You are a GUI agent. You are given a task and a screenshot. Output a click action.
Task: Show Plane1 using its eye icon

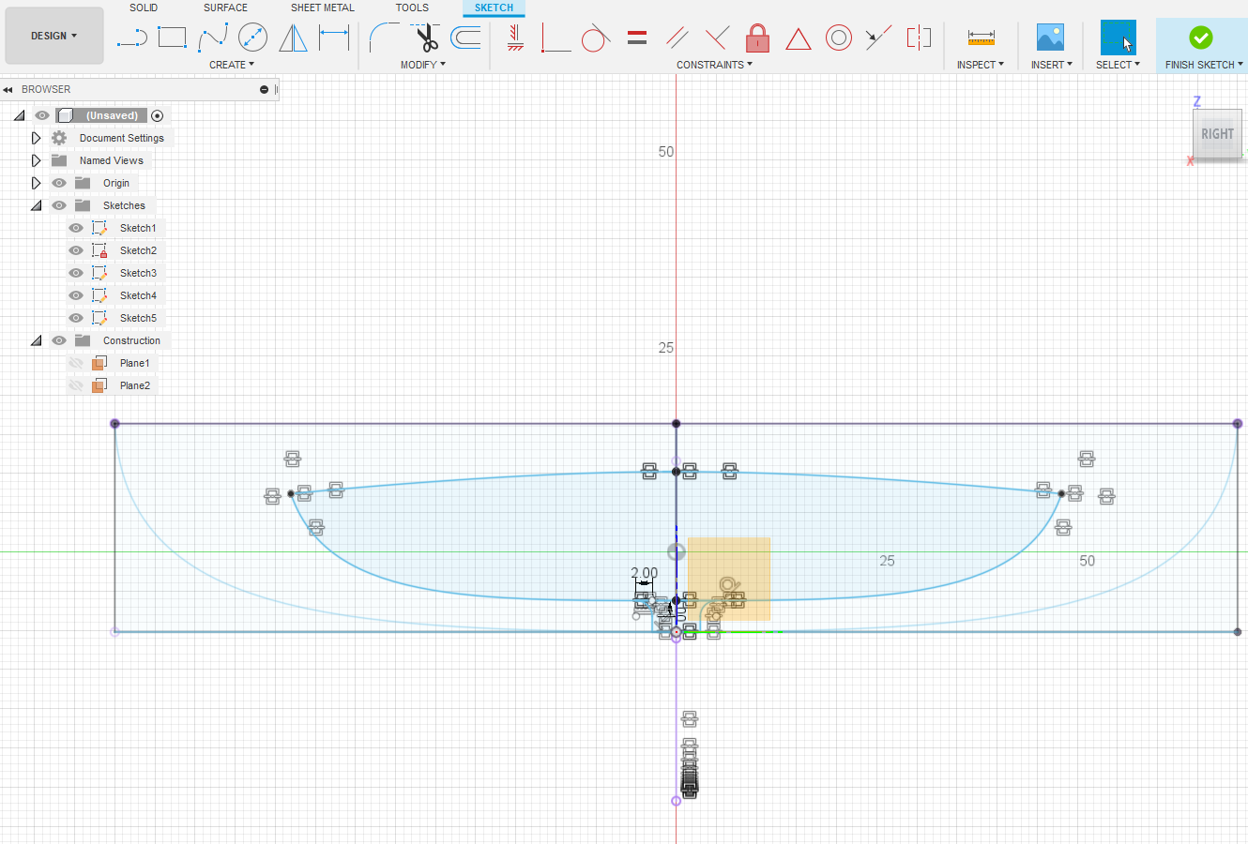coord(76,363)
